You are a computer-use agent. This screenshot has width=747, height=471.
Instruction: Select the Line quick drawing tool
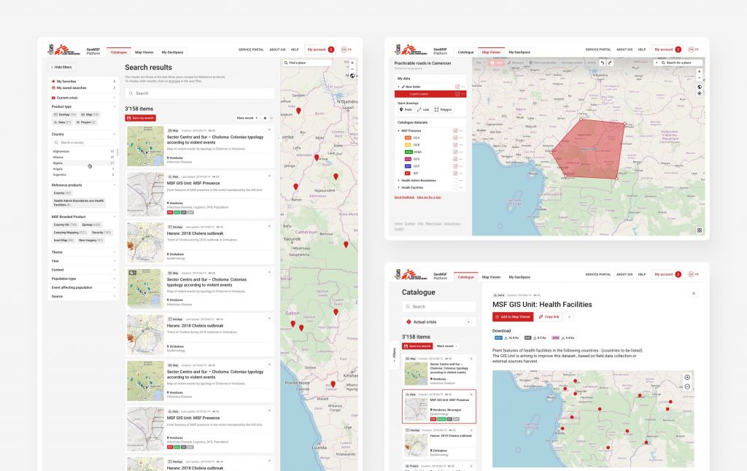pos(424,109)
